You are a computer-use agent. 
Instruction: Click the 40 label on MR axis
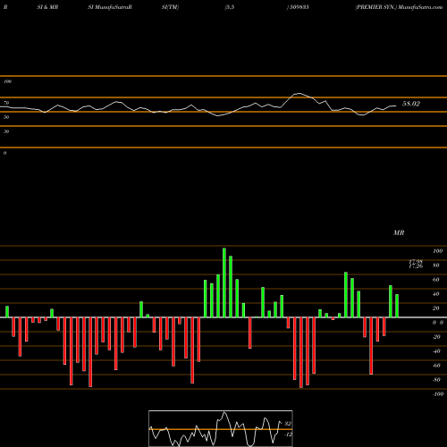436,294
